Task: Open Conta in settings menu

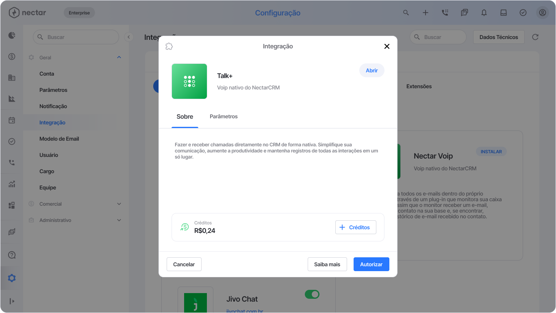Action: coord(47,74)
